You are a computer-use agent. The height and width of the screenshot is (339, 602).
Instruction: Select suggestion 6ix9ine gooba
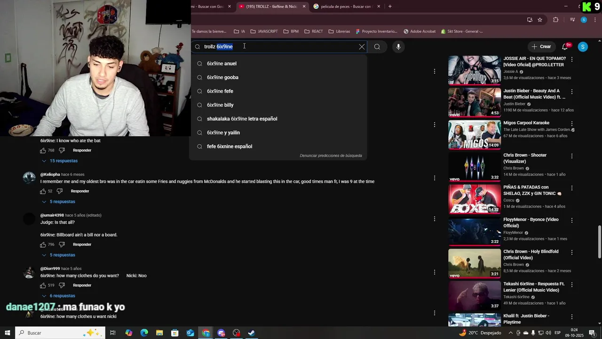point(278,77)
